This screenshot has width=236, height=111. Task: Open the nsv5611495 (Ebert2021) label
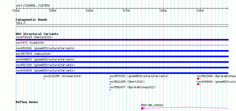pos(127,82)
